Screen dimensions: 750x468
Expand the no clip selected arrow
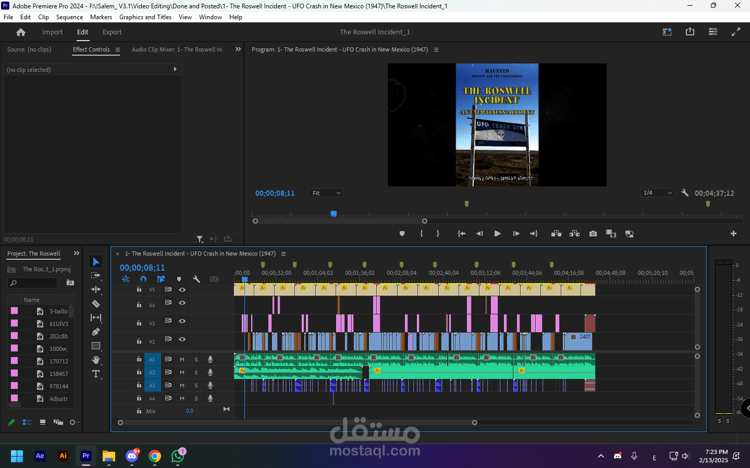point(175,69)
